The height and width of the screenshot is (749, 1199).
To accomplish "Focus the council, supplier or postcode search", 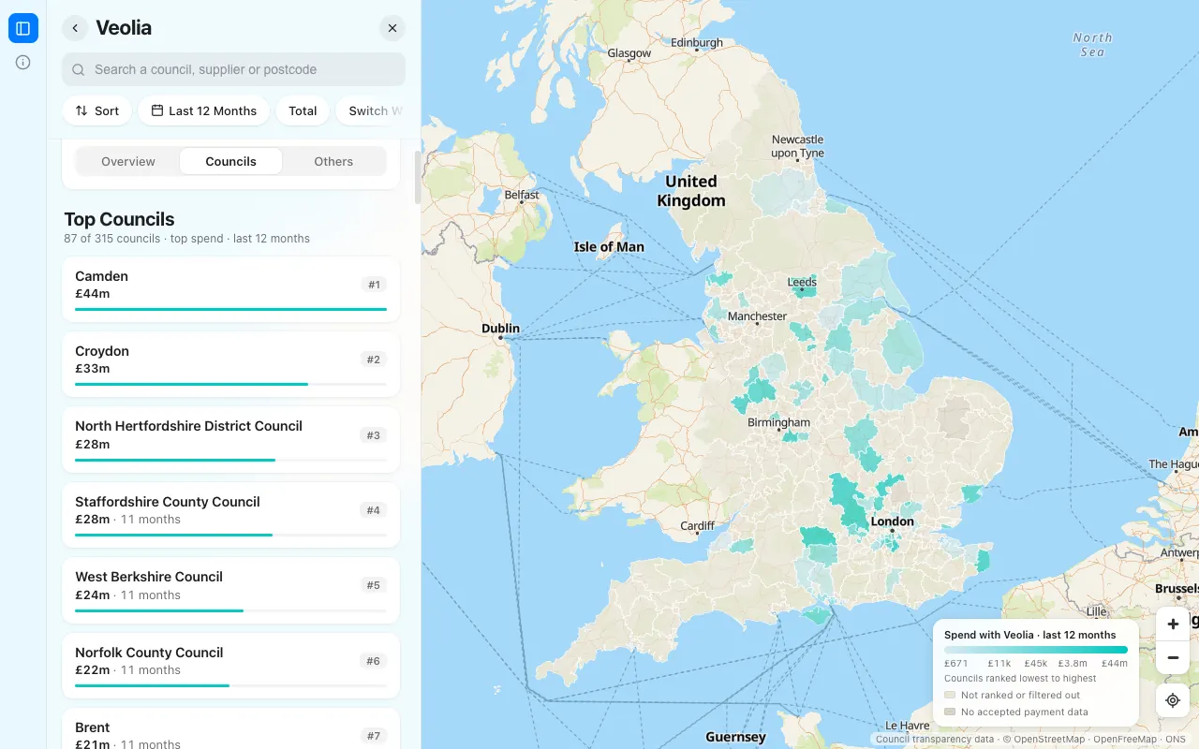I will 234,69.
